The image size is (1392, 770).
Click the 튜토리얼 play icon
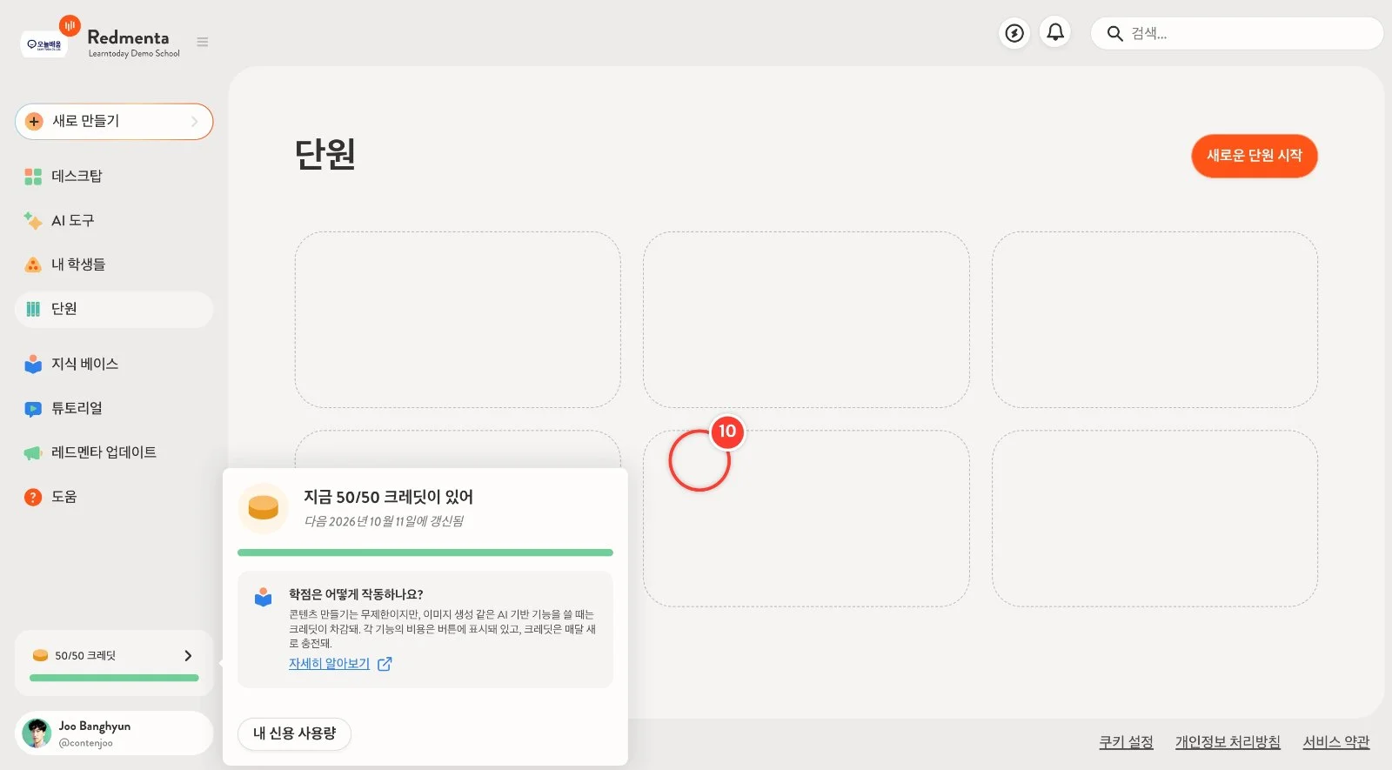click(33, 409)
